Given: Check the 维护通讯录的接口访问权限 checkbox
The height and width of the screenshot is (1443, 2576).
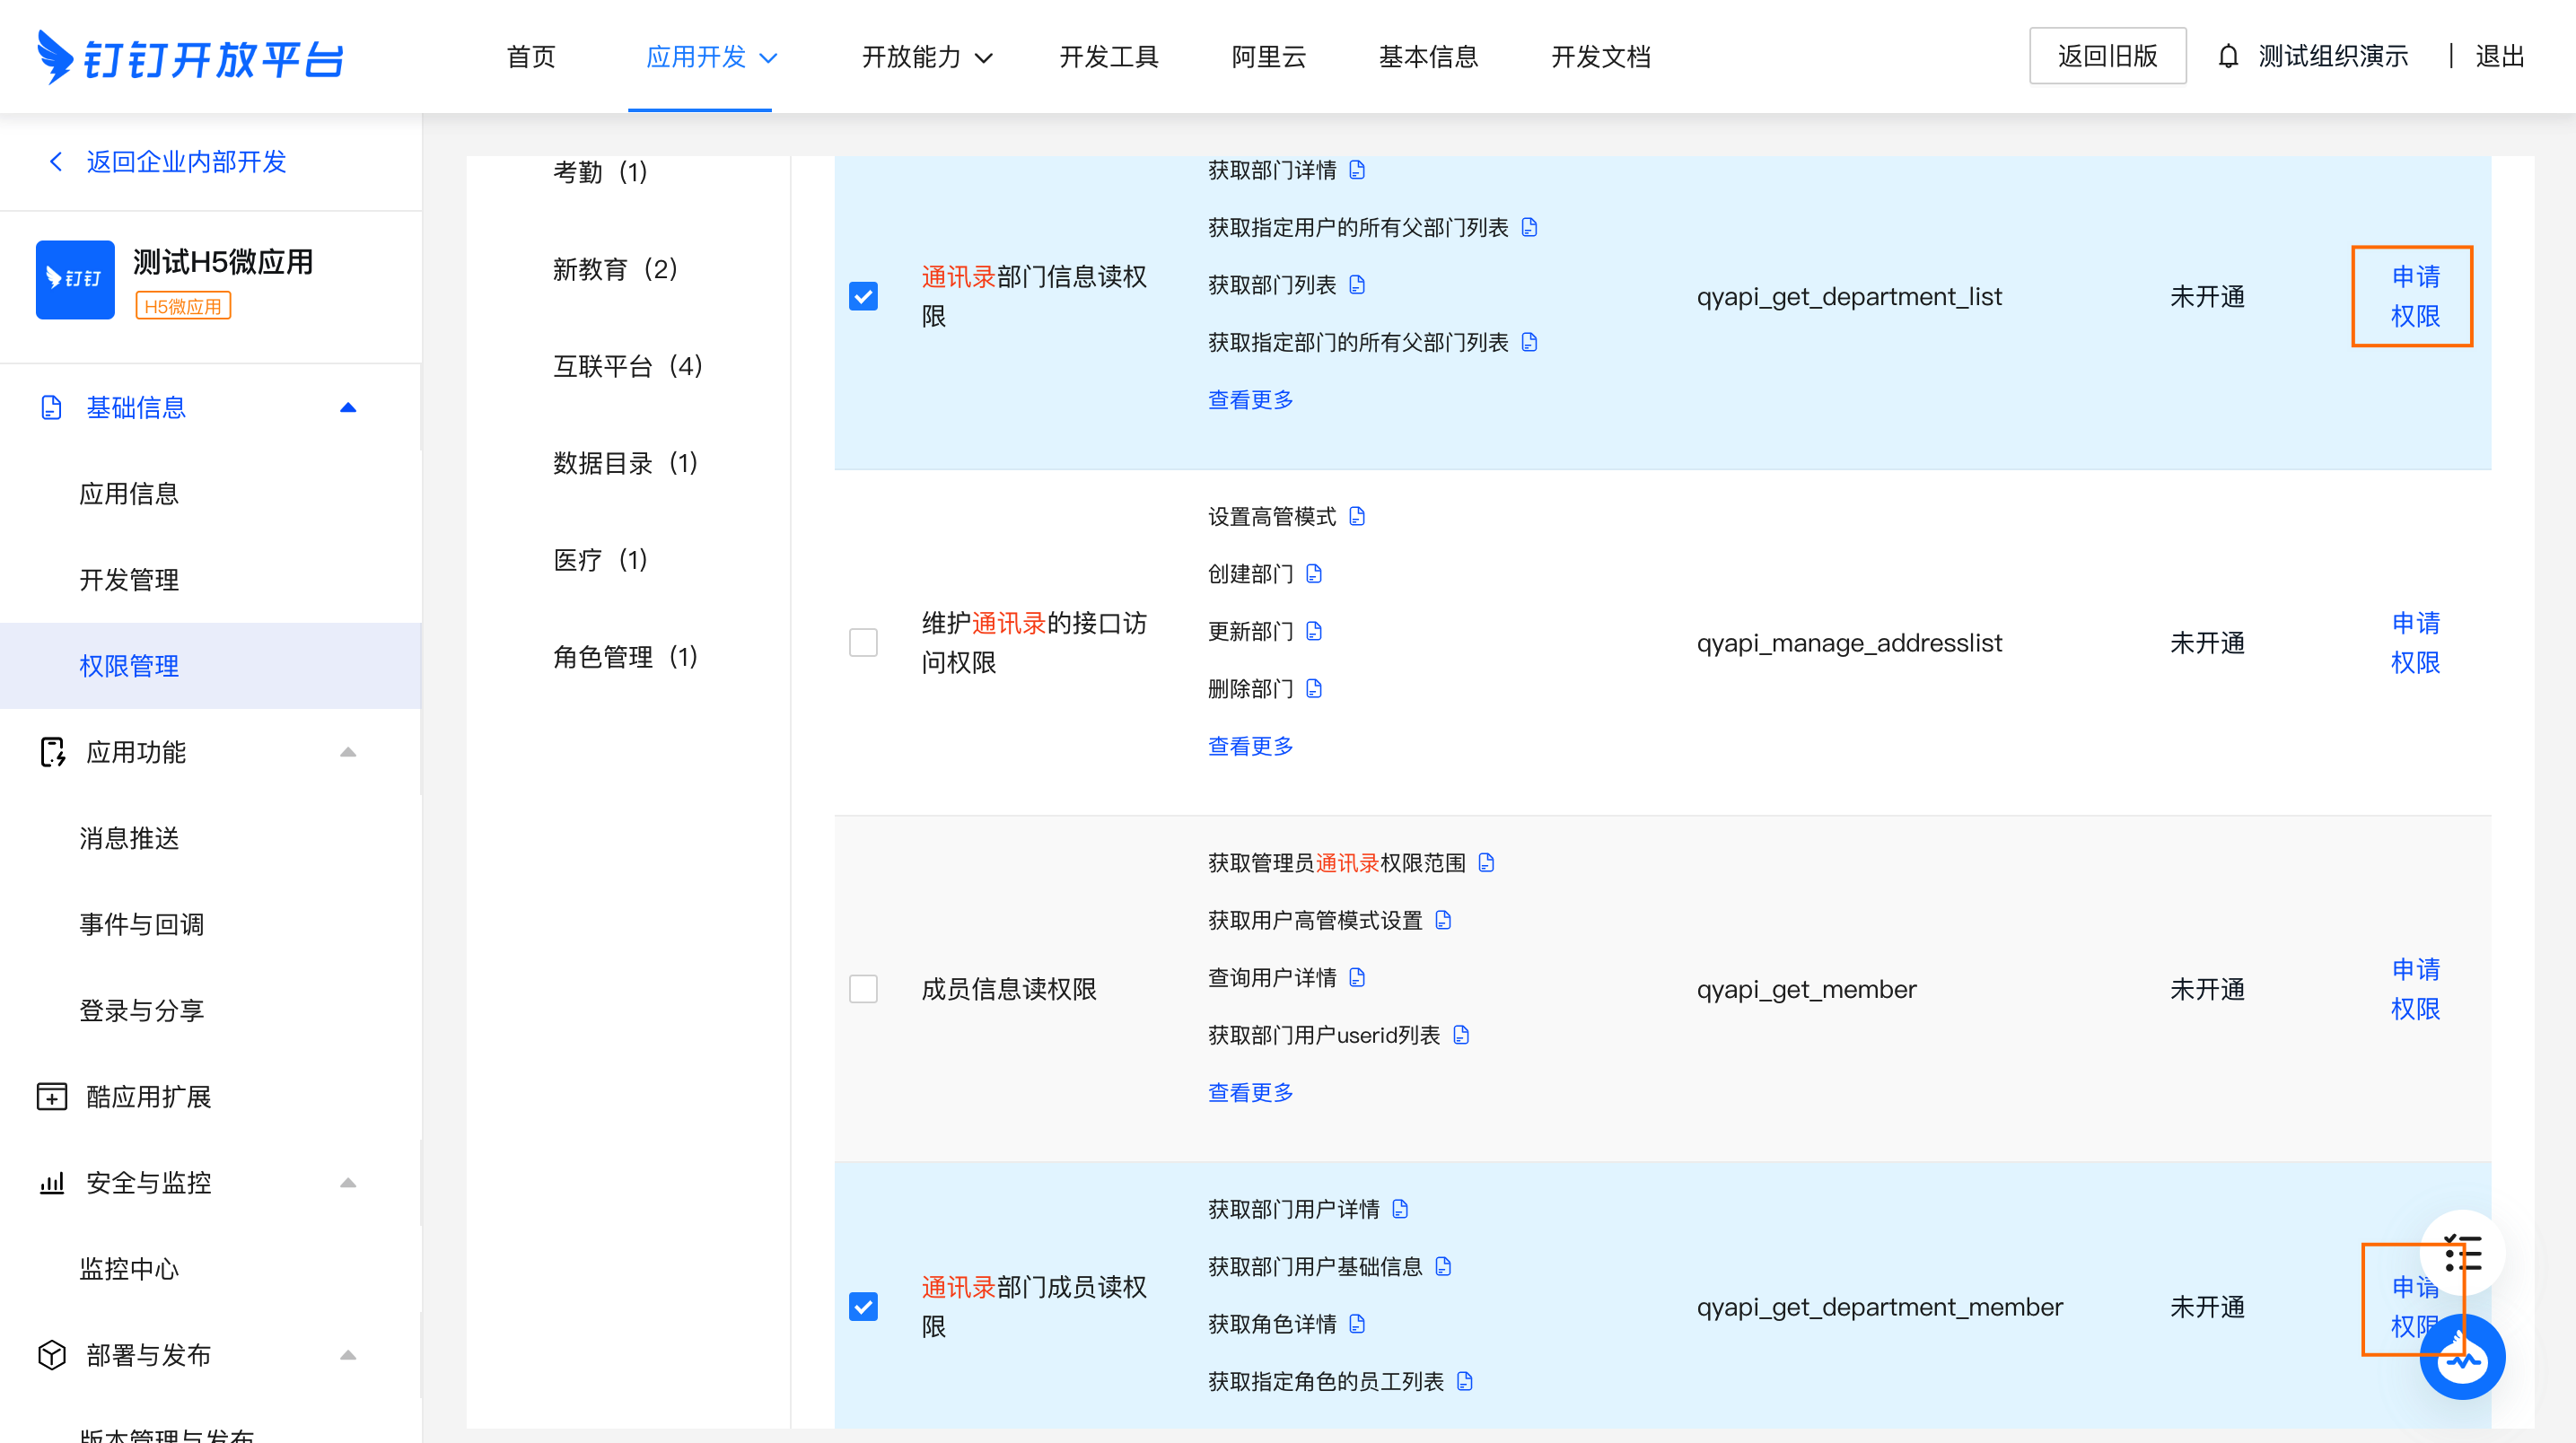Looking at the screenshot, I should (863, 642).
